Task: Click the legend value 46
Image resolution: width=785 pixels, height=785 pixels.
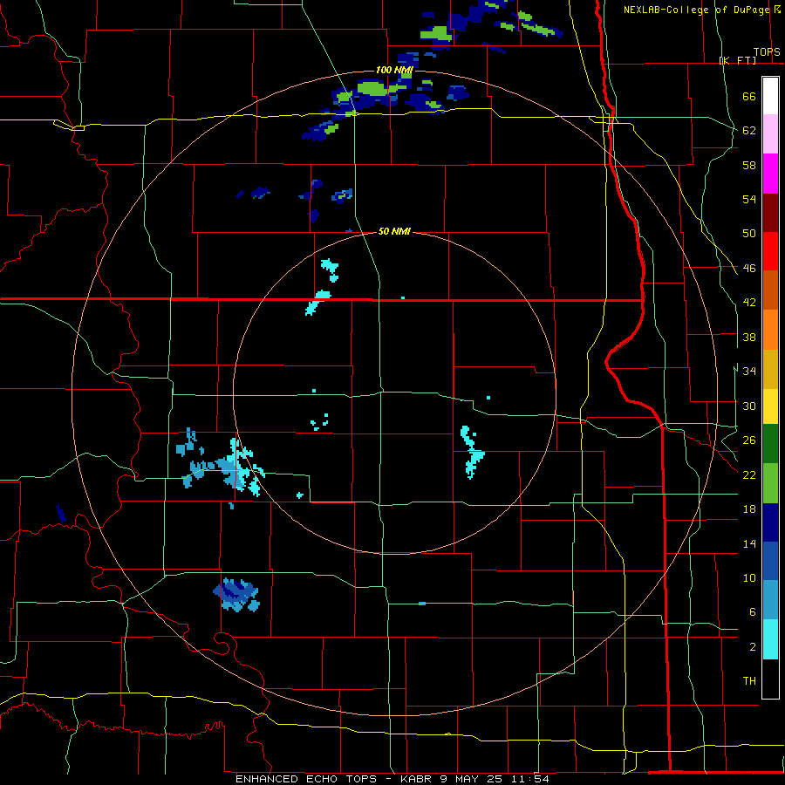Action: coord(749,269)
